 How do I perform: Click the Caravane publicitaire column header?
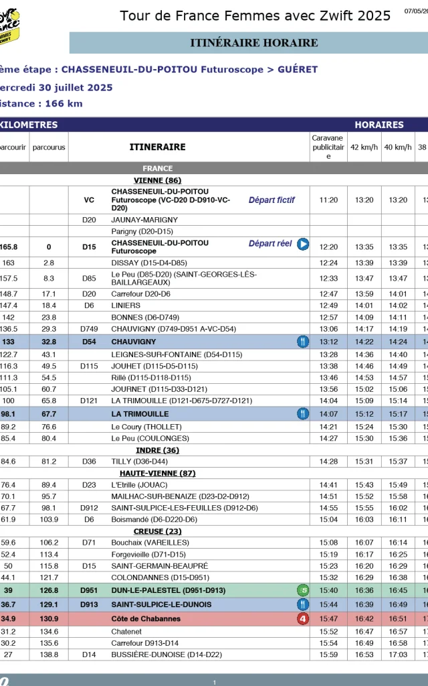328,147
